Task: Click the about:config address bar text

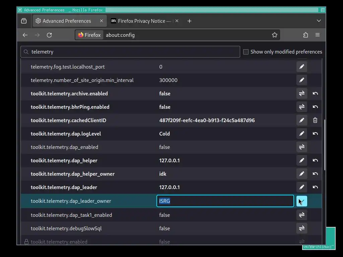Action: point(120,35)
